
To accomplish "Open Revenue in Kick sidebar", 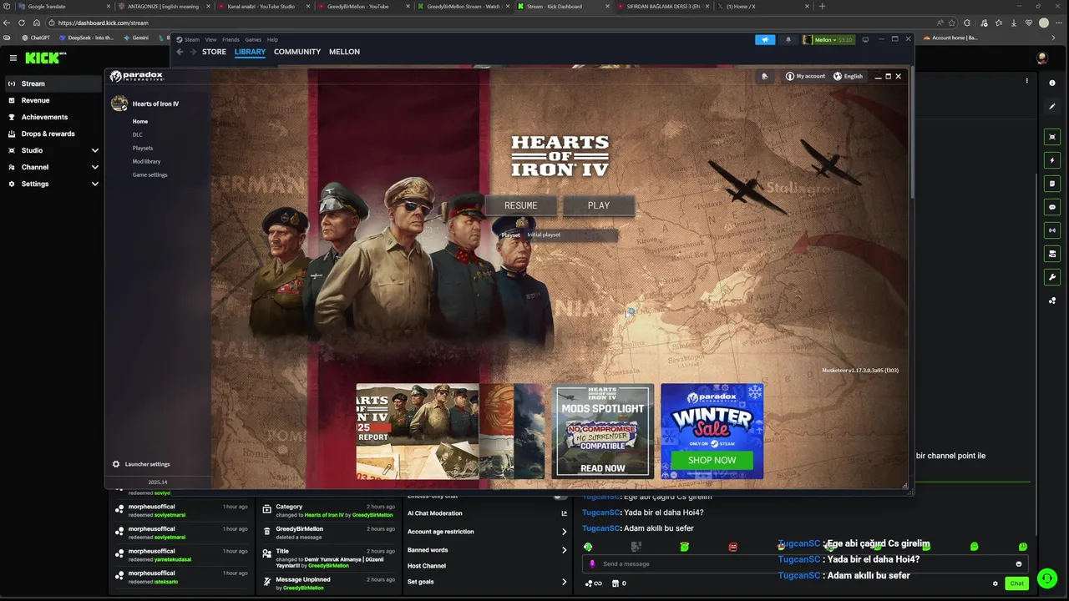I will point(35,100).
